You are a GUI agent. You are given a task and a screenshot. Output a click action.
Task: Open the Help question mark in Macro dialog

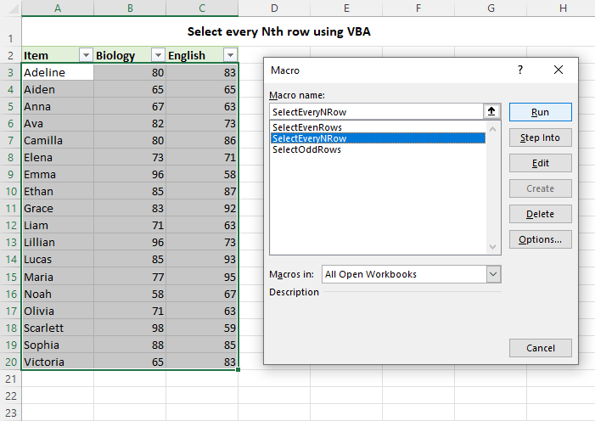tap(520, 70)
